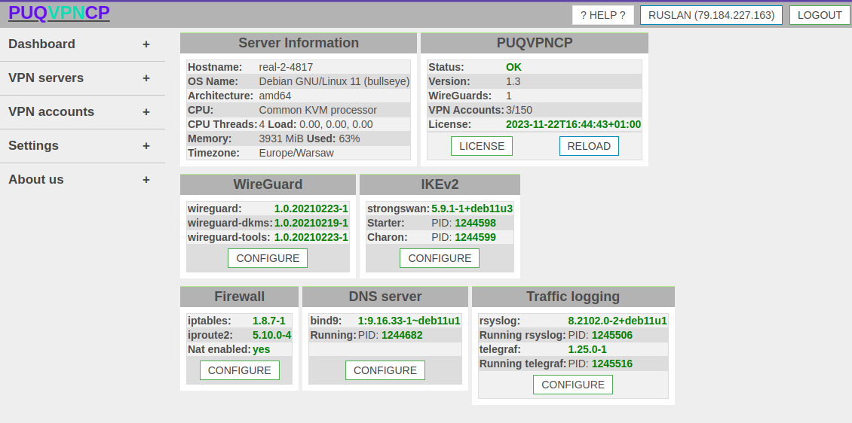Click rsyslog version 8.2102.0-2+deb11u1
The width and height of the screenshot is (852, 423).
618,321
